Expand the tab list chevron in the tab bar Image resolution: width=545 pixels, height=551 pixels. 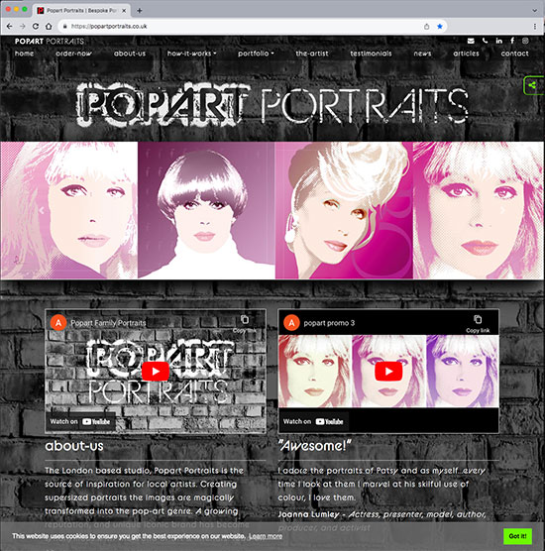pyautogui.click(x=534, y=11)
